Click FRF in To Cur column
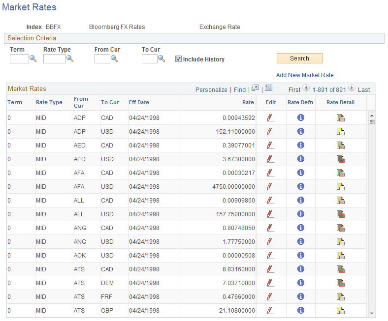Viewport: 388px width, 321px height. coord(106,297)
